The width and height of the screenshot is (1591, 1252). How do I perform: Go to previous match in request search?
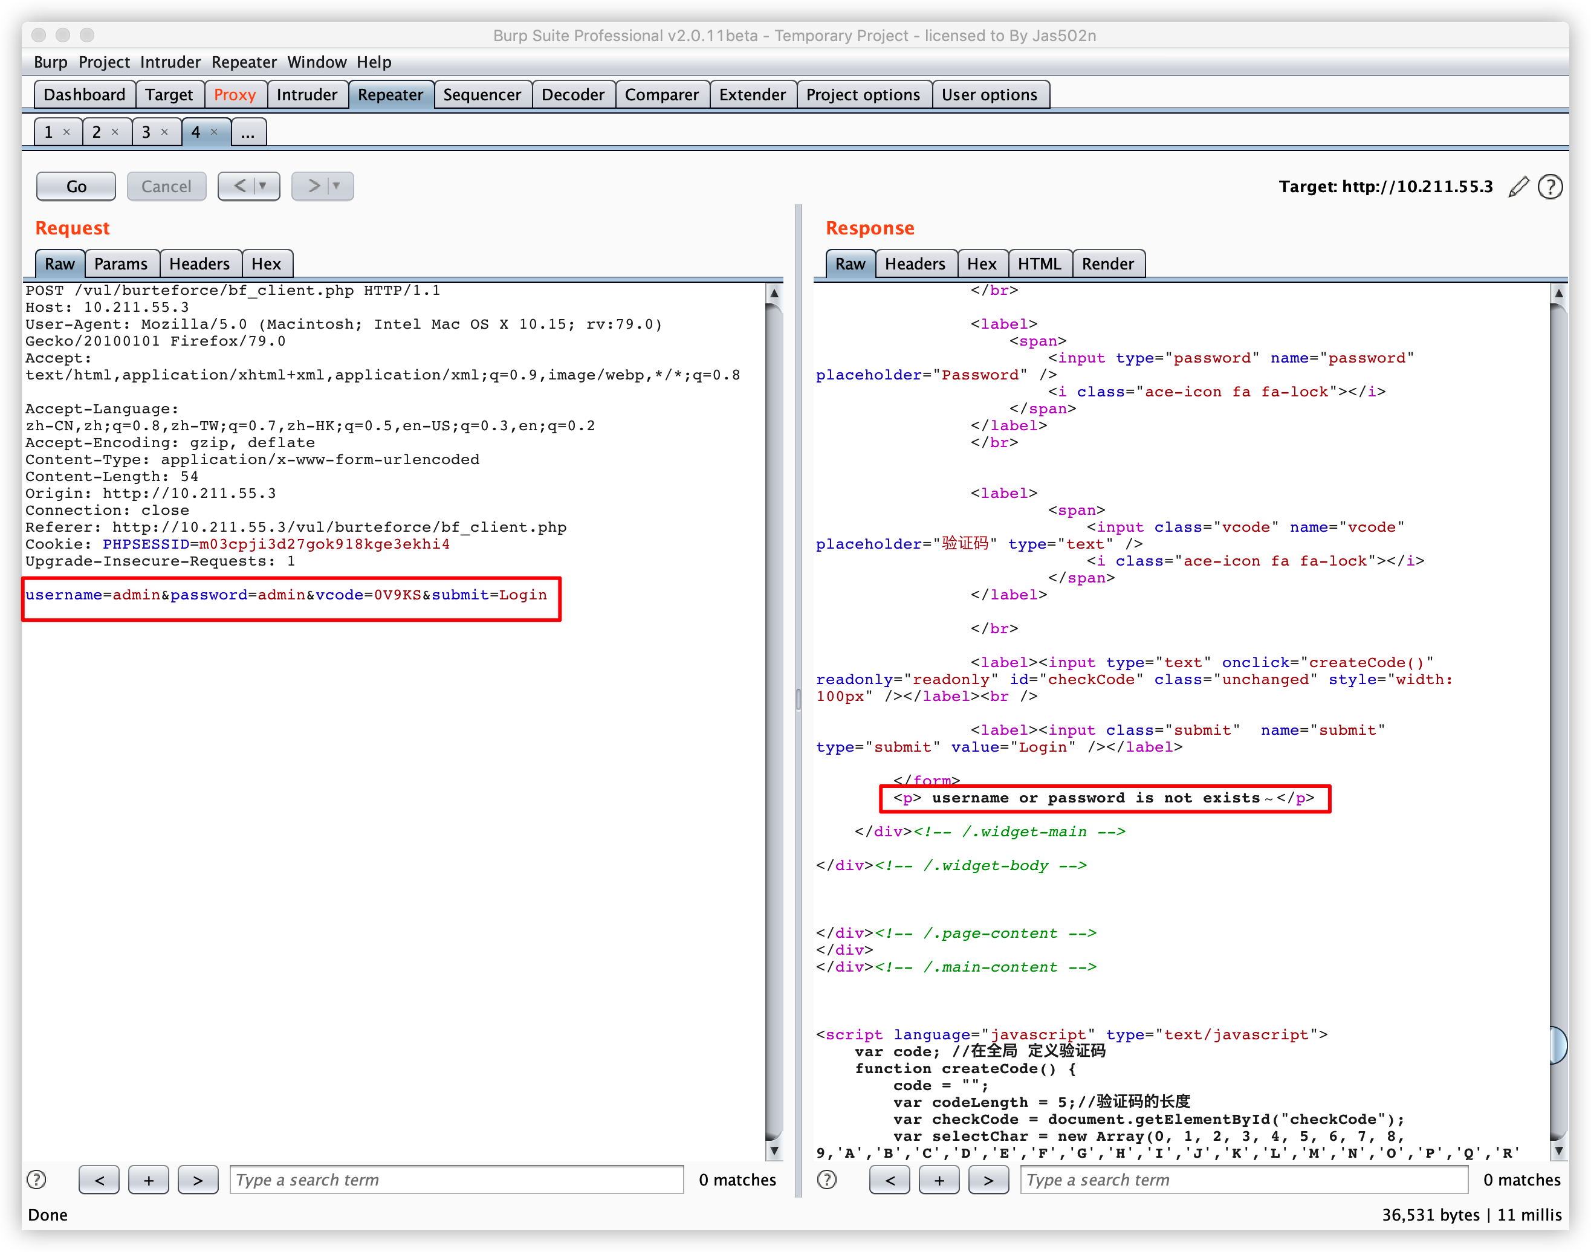coord(100,1180)
